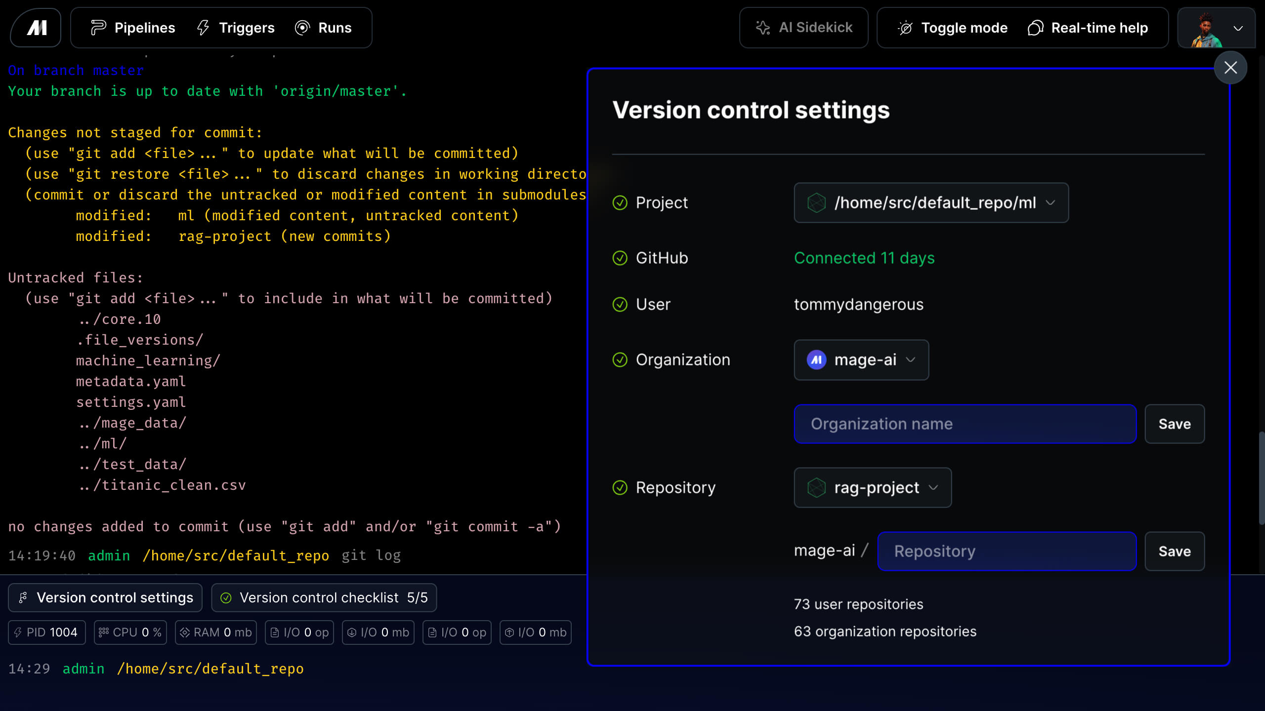The height and width of the screenshot is (711, 1265).
Task: Save the organization name
Action: pos(1175,424)
